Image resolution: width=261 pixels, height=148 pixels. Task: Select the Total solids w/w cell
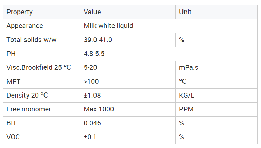click(41, 40)
